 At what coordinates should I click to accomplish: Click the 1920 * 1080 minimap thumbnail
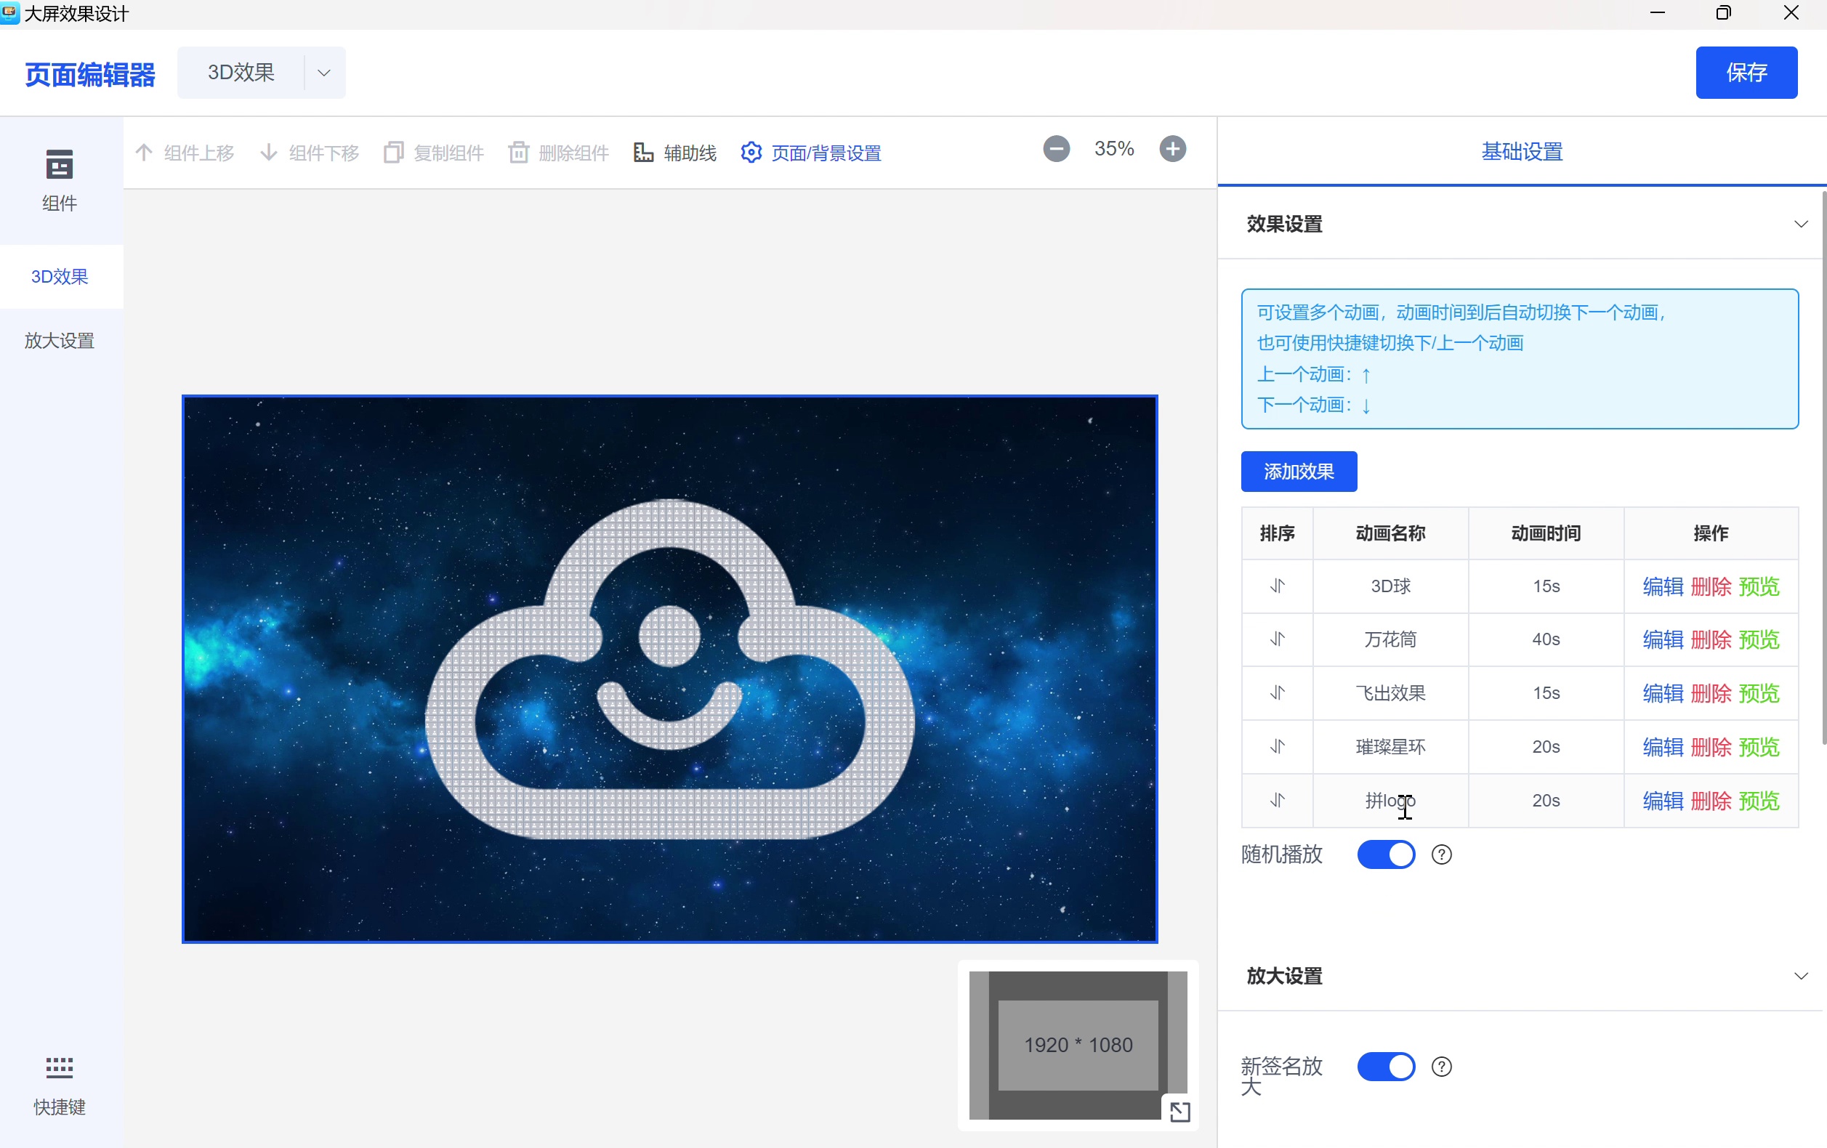(x=1078, y=1045)
